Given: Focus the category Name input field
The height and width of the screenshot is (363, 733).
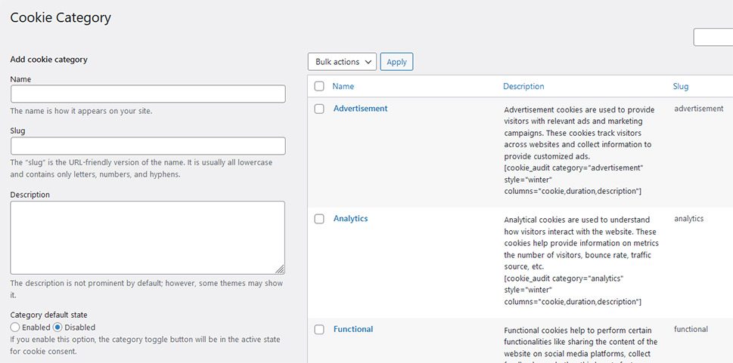Looking at the screenshot, I should click(x=148, y=94).
